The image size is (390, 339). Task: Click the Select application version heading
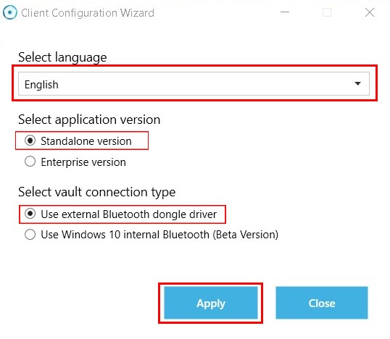[x=89, y=120]
